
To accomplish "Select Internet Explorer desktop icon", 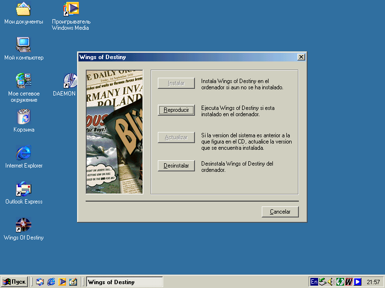I will click(24, 157).
